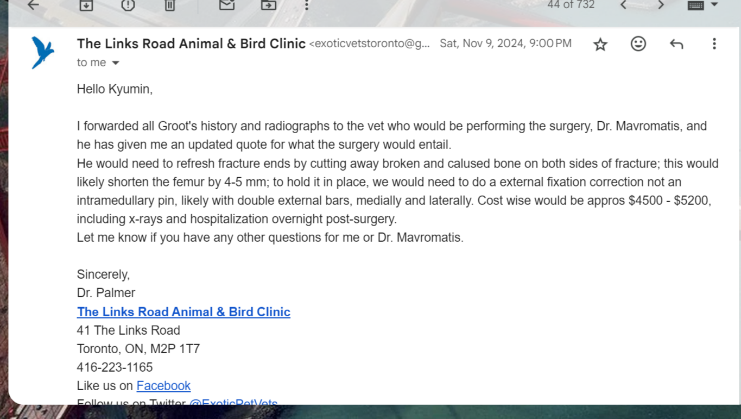Add an emoji reaction to the message
The width and height of the screenshot is (741, 419).
(x=638, y=44)
